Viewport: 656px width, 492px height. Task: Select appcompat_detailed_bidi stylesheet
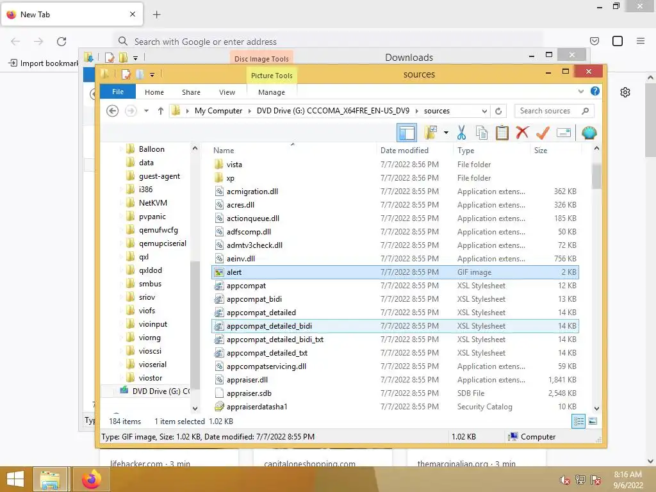coord(395,326)
